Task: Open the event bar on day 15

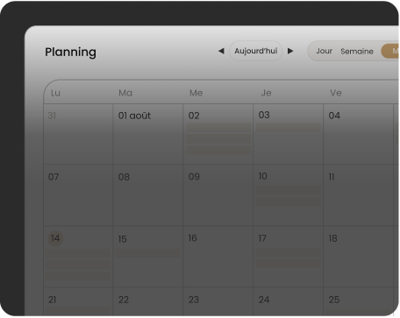Action: [148, 253]
